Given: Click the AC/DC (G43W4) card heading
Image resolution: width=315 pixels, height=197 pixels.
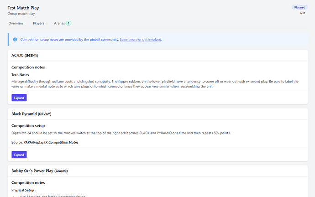Looking at the screenshot, I should pyautogui.click(x=25, y=55).
